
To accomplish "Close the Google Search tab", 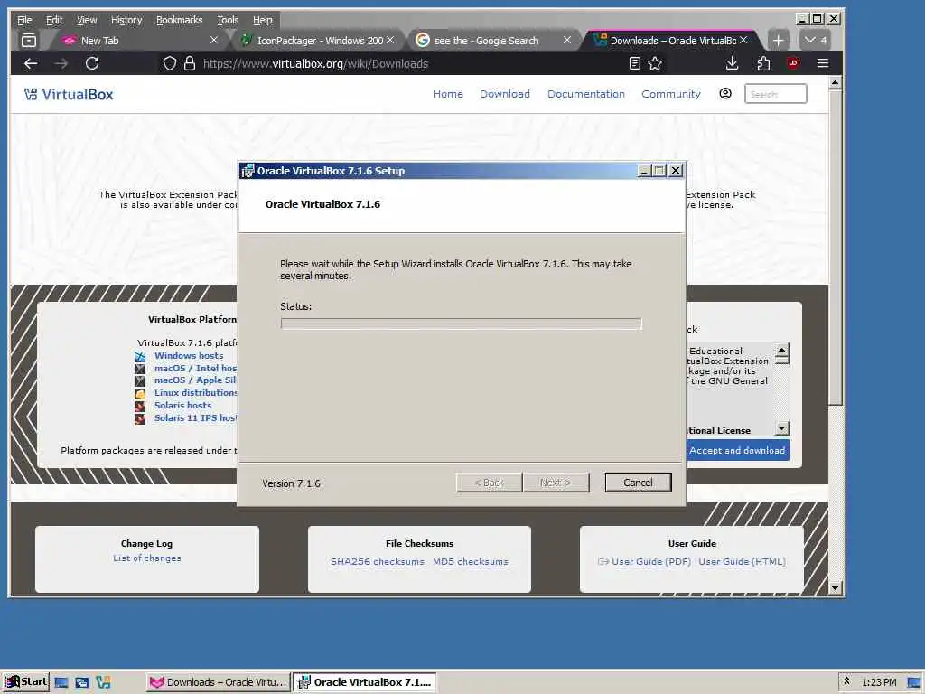I will coord(567,40).
